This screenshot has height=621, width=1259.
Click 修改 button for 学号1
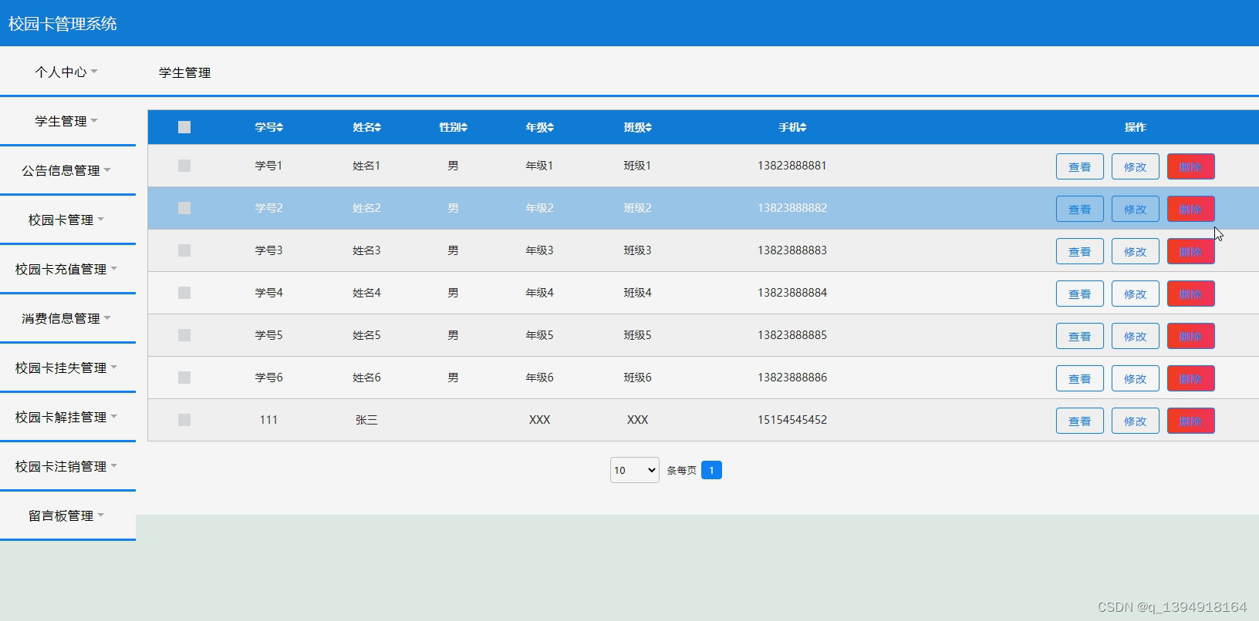tap(1136, 166)
